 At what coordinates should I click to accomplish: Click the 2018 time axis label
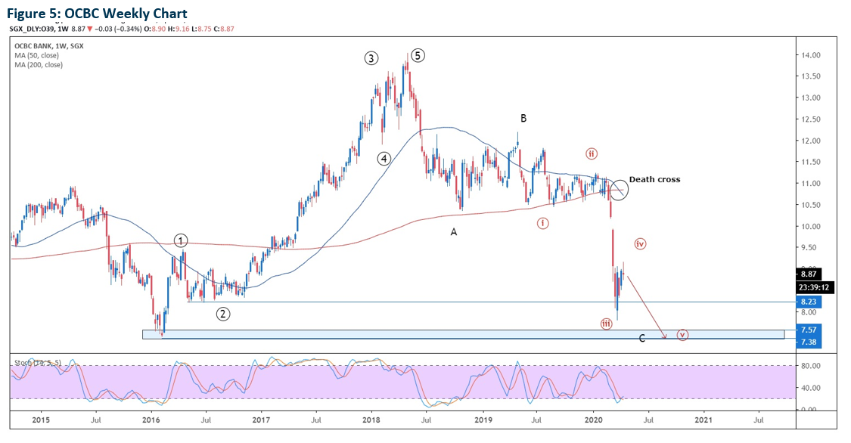[371, 420]
